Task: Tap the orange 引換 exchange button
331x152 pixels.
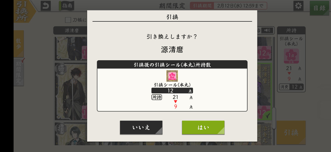Action: click(x=291, y=133)
